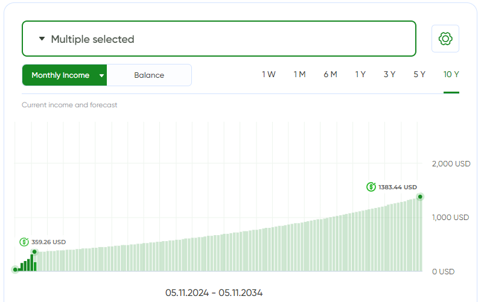Open the Monthly Income dropdown arrow
Viewport: 481px width, 302px height.
coord(101,75)
